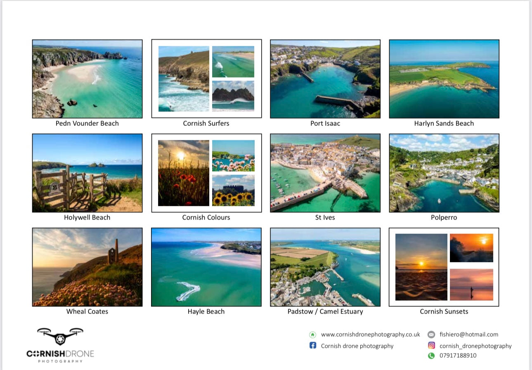Click the cornish_dronephotography Instagram handle

pyautogui.click(x=475, y=346)
